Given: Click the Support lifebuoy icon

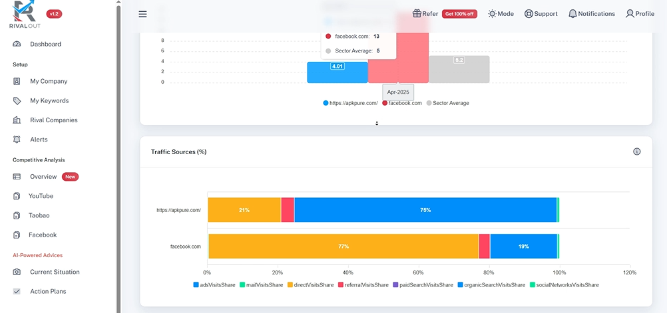Looking at the screenshot, I should 529,13.
